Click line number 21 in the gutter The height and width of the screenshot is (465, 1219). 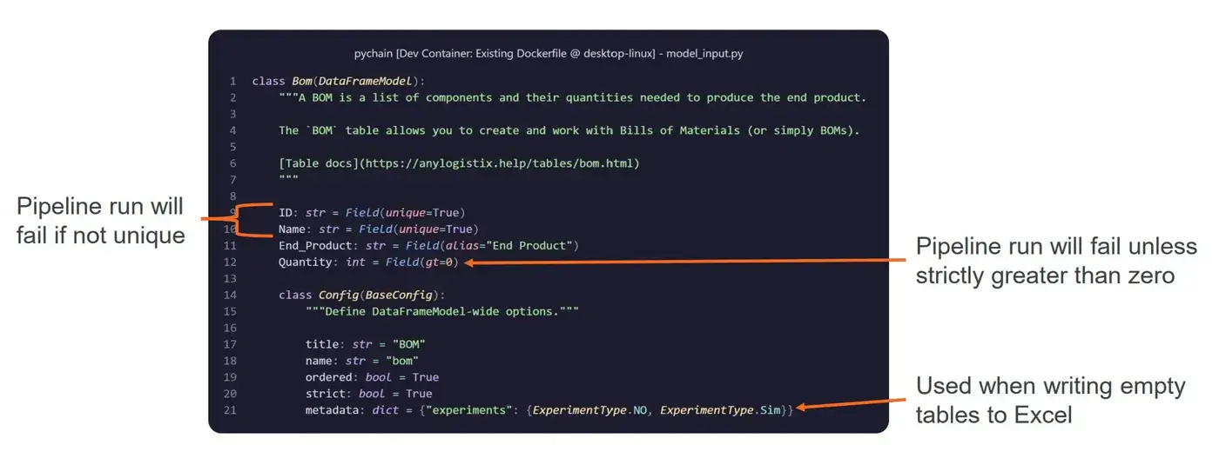click(230, 411)
